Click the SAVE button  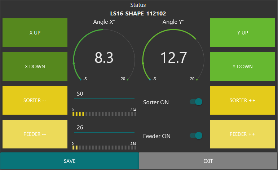pyautogui.click(x=69, y=161)
